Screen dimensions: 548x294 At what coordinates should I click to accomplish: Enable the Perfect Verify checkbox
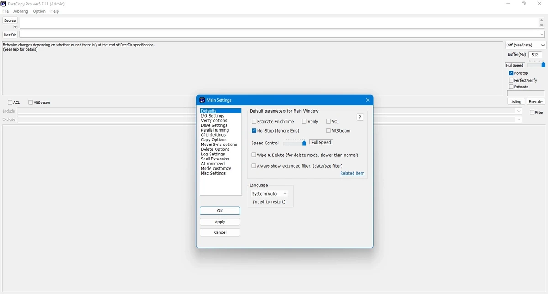[x=511, y=80]
